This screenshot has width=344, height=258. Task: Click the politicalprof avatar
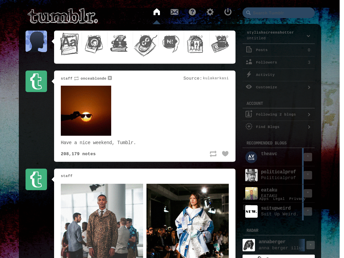(251, 175)
